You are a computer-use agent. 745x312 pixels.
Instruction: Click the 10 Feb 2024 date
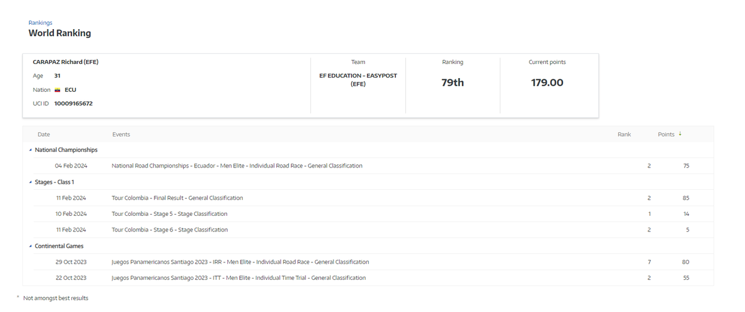point(71,214)
